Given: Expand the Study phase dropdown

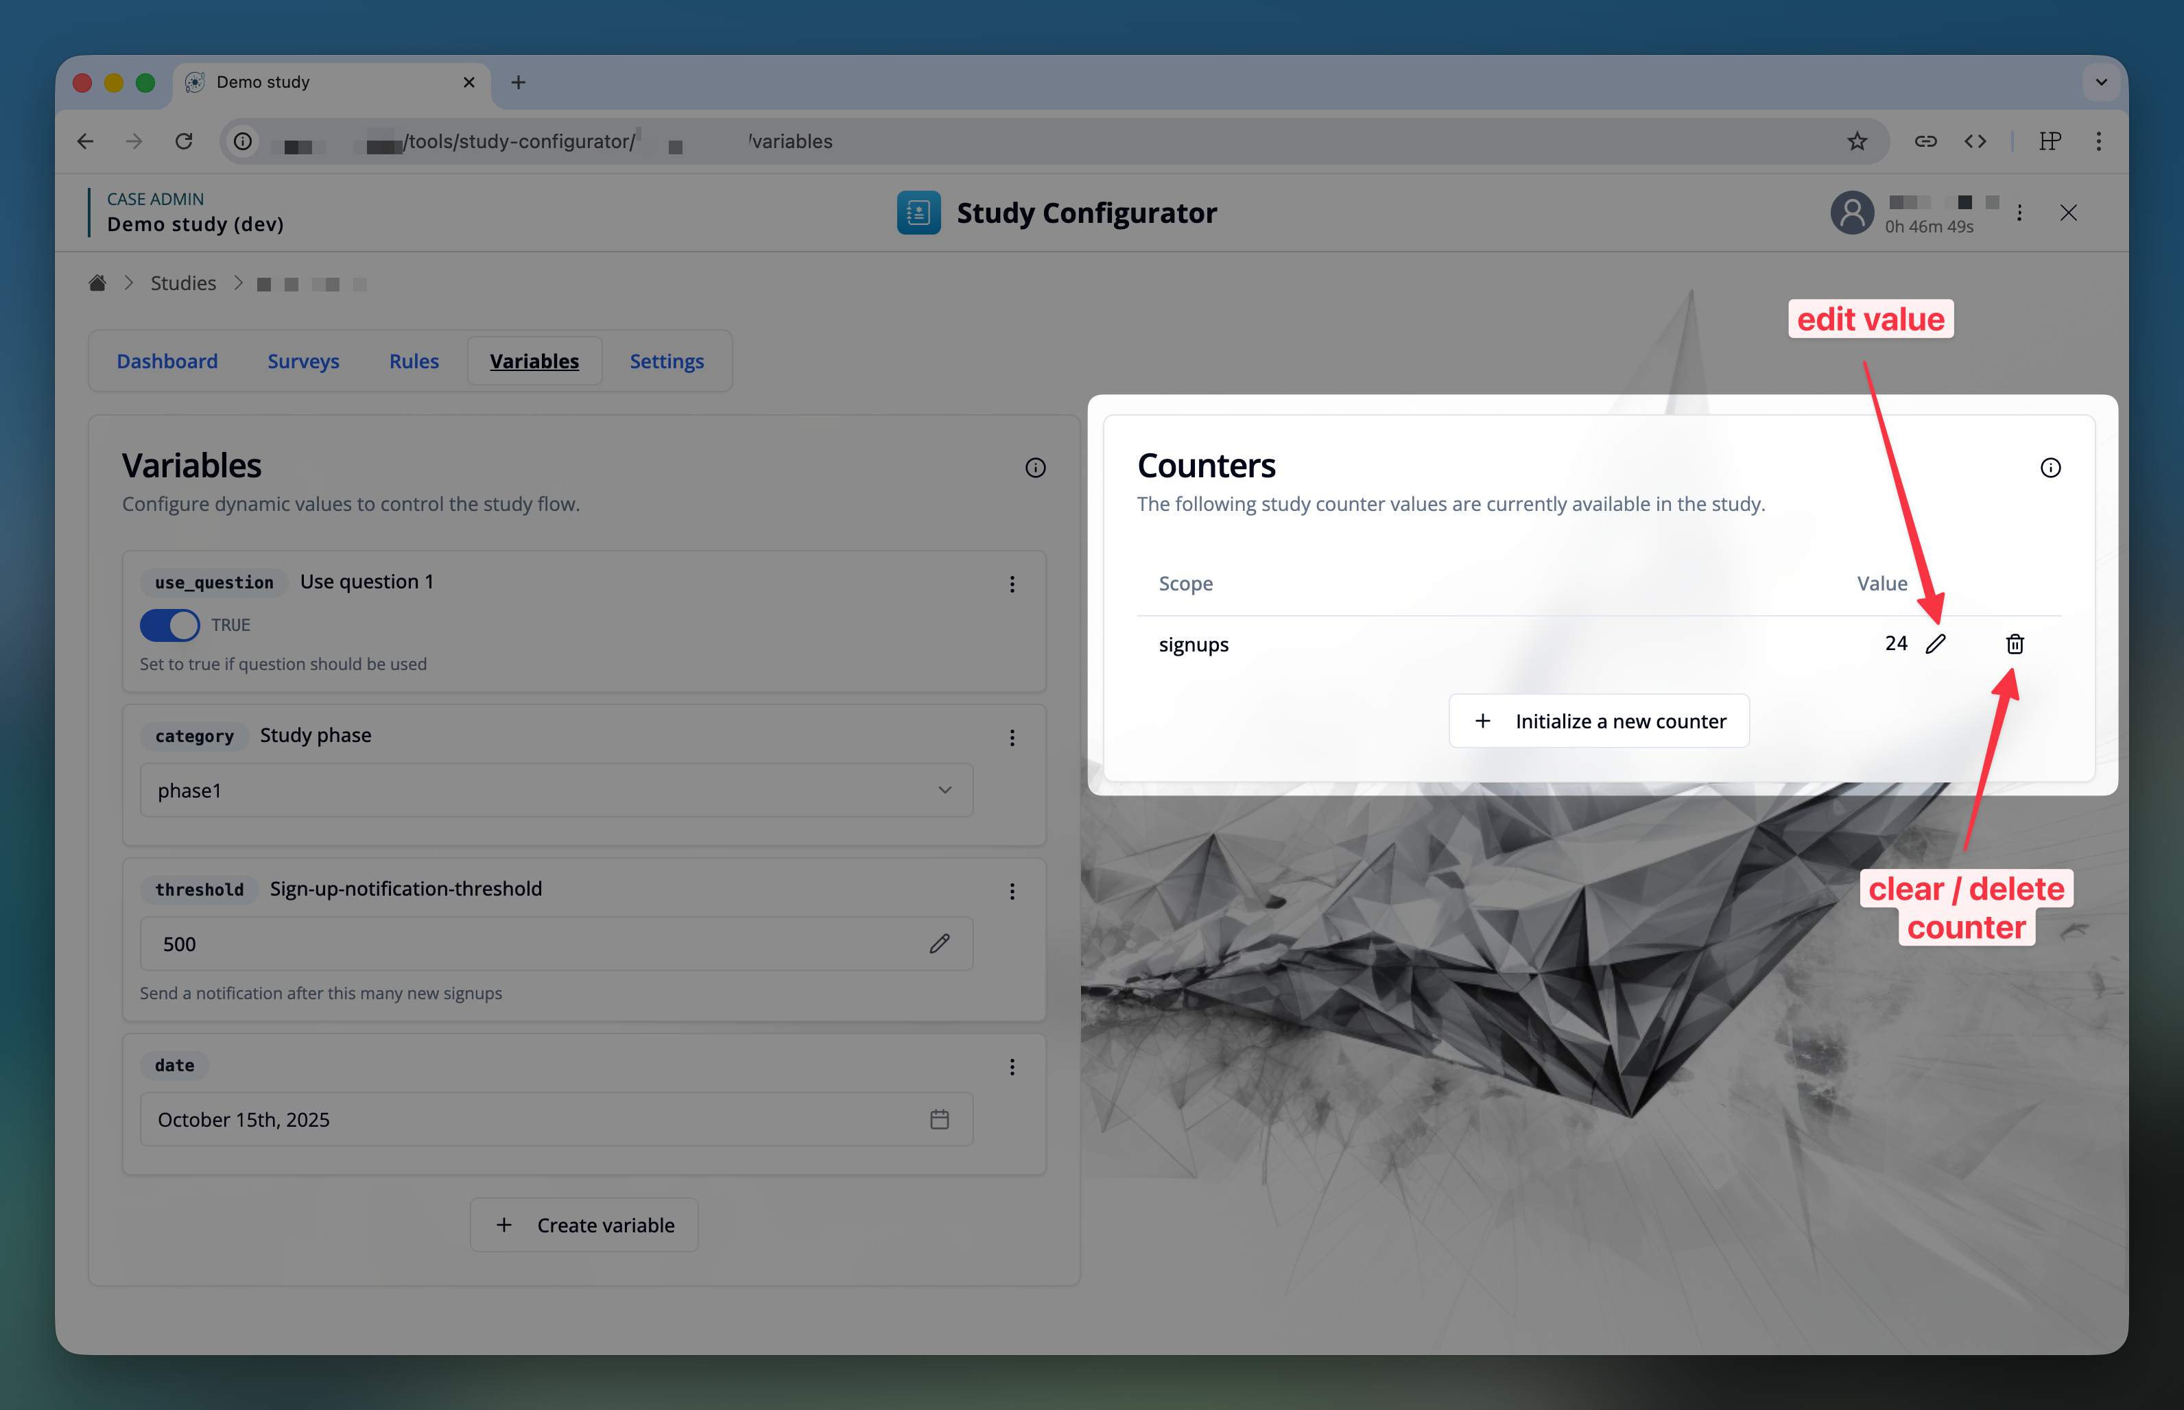Looking at the screenshot, I should pos(556,790).
